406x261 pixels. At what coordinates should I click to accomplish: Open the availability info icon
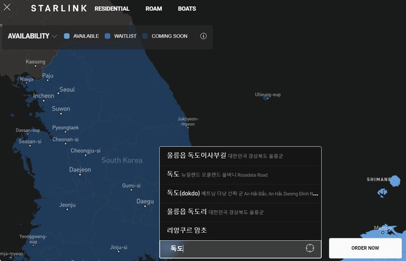203,36
